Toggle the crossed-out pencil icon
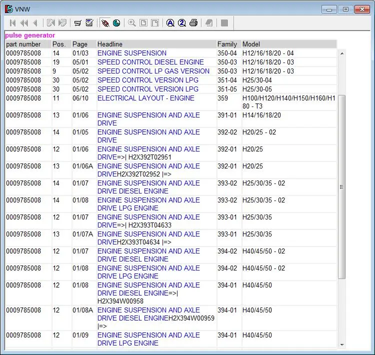375x355 pixels. pyautogui.click(x=105, y=23)
